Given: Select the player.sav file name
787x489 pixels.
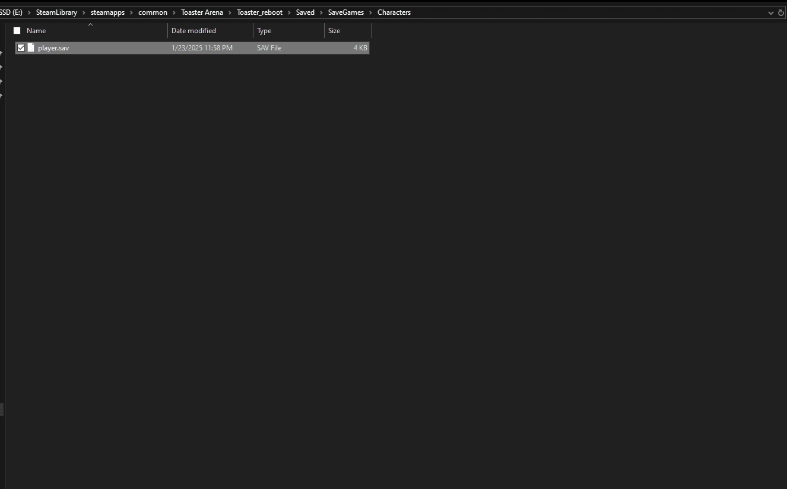Looking at the screenshot, I should 53,48.
